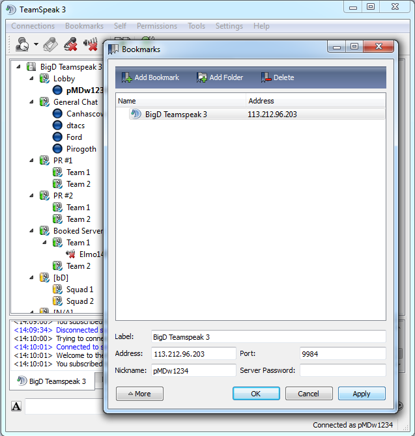Open the Self menu
Image resolution: width=415 pixels, height=436 pixels.
[120, 26]
